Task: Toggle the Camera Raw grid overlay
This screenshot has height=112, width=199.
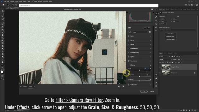Action: point(156,86)
